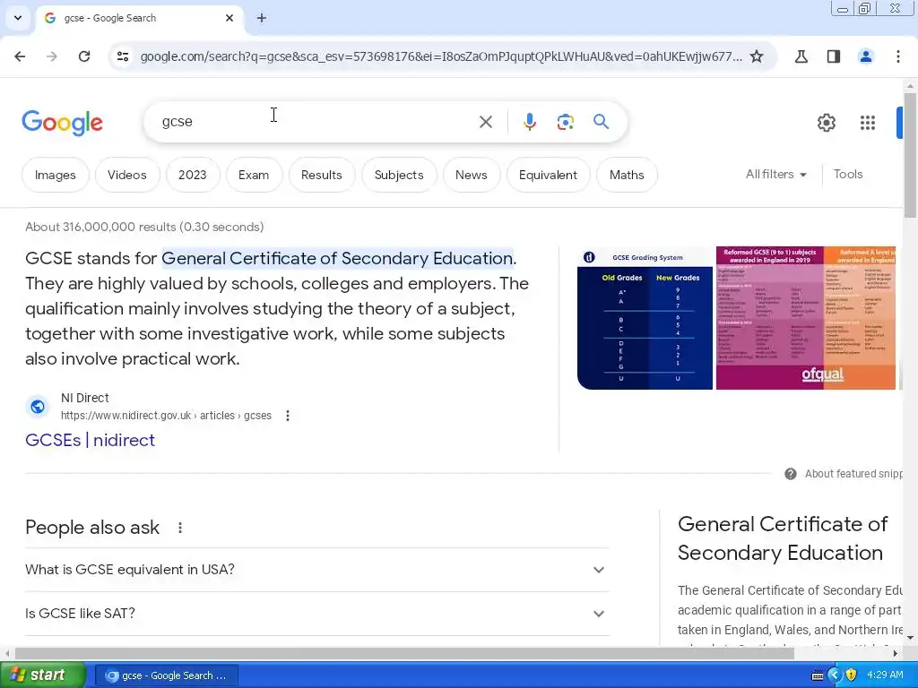Image resolution: width=918 pixels, height=688 pixels.
Task: Open the Windows start menu
Action: [42, 675]
